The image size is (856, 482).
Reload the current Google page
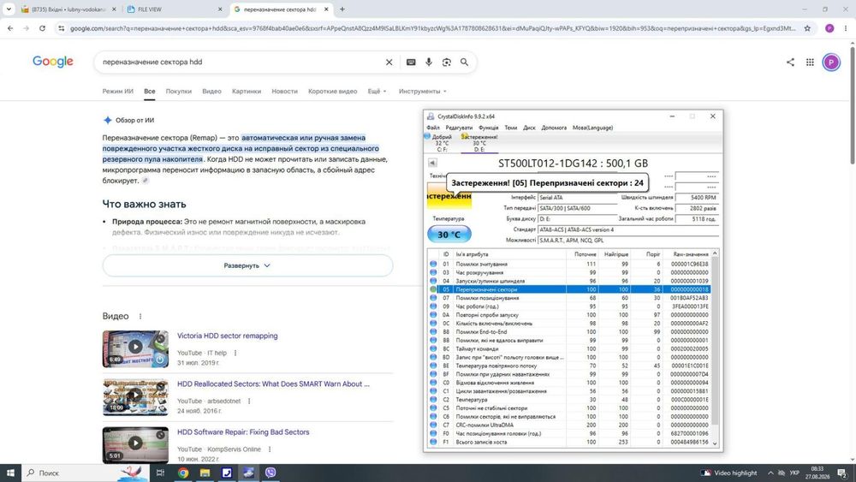pos(42,28)
